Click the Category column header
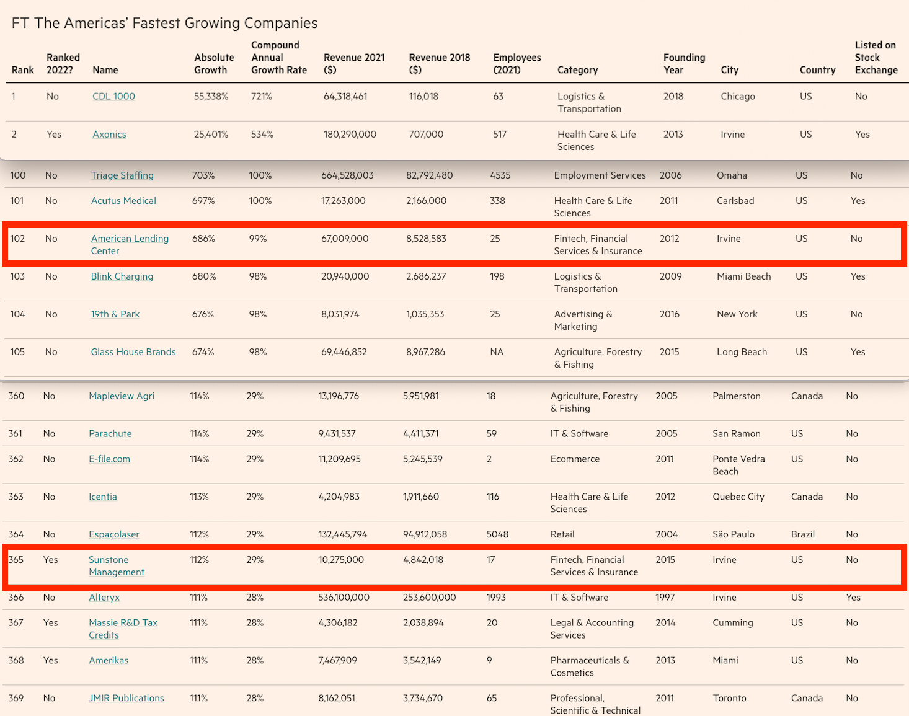Screen dimensions: 909x716 pyautogui.click(x=578, y=70)
